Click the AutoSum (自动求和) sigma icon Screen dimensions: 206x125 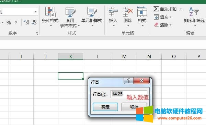coord(156,9)
